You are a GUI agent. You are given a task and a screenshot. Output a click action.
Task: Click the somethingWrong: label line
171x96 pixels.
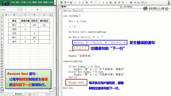pos(73,61)
